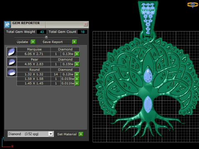
Task: Click green arrow for 0.011tw row
Action: 77,84
